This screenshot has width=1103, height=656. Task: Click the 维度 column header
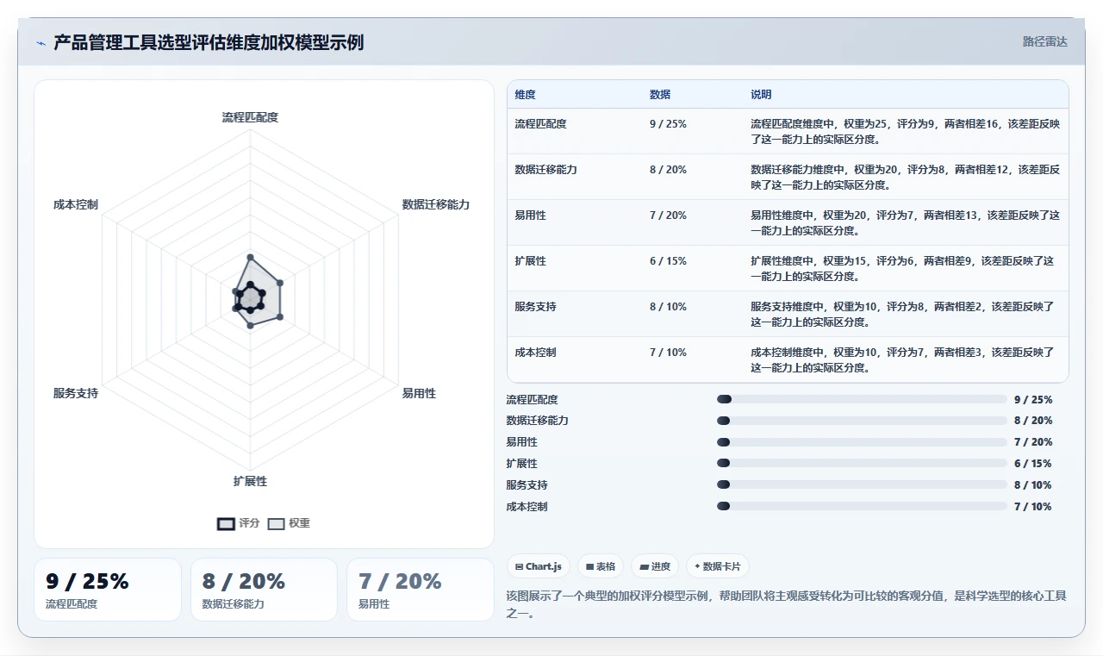525,95
